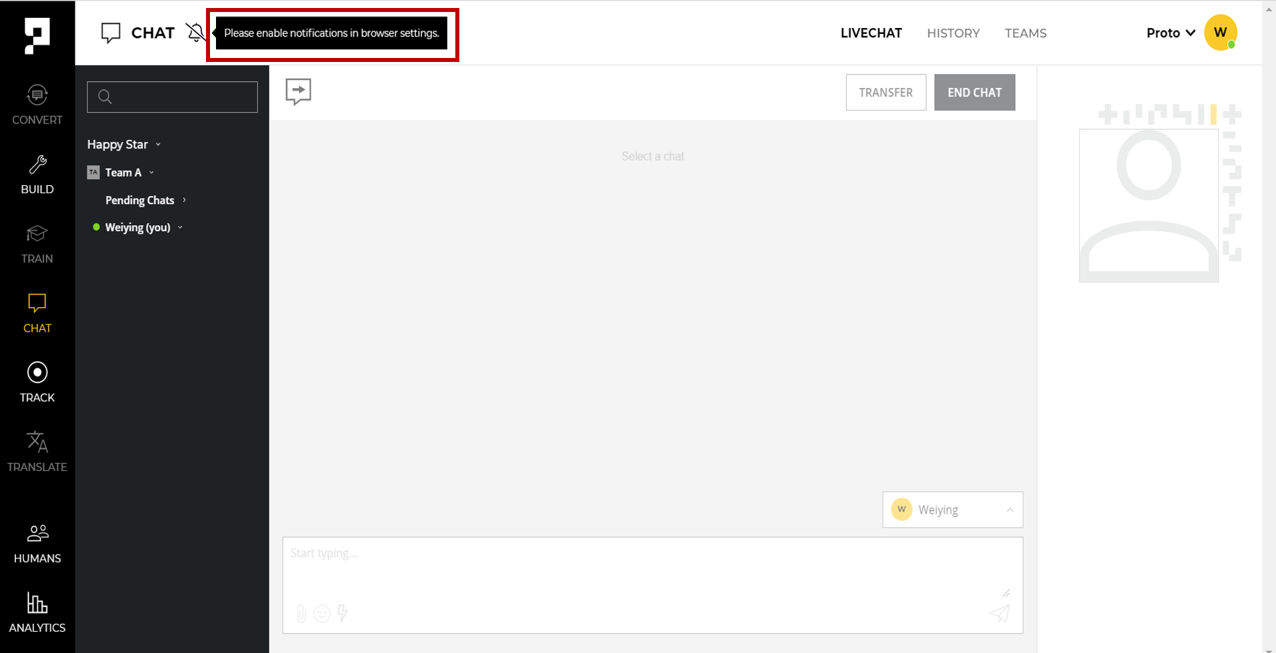Open the Weiying agent selector dropdown

click(x=952, y=510)
